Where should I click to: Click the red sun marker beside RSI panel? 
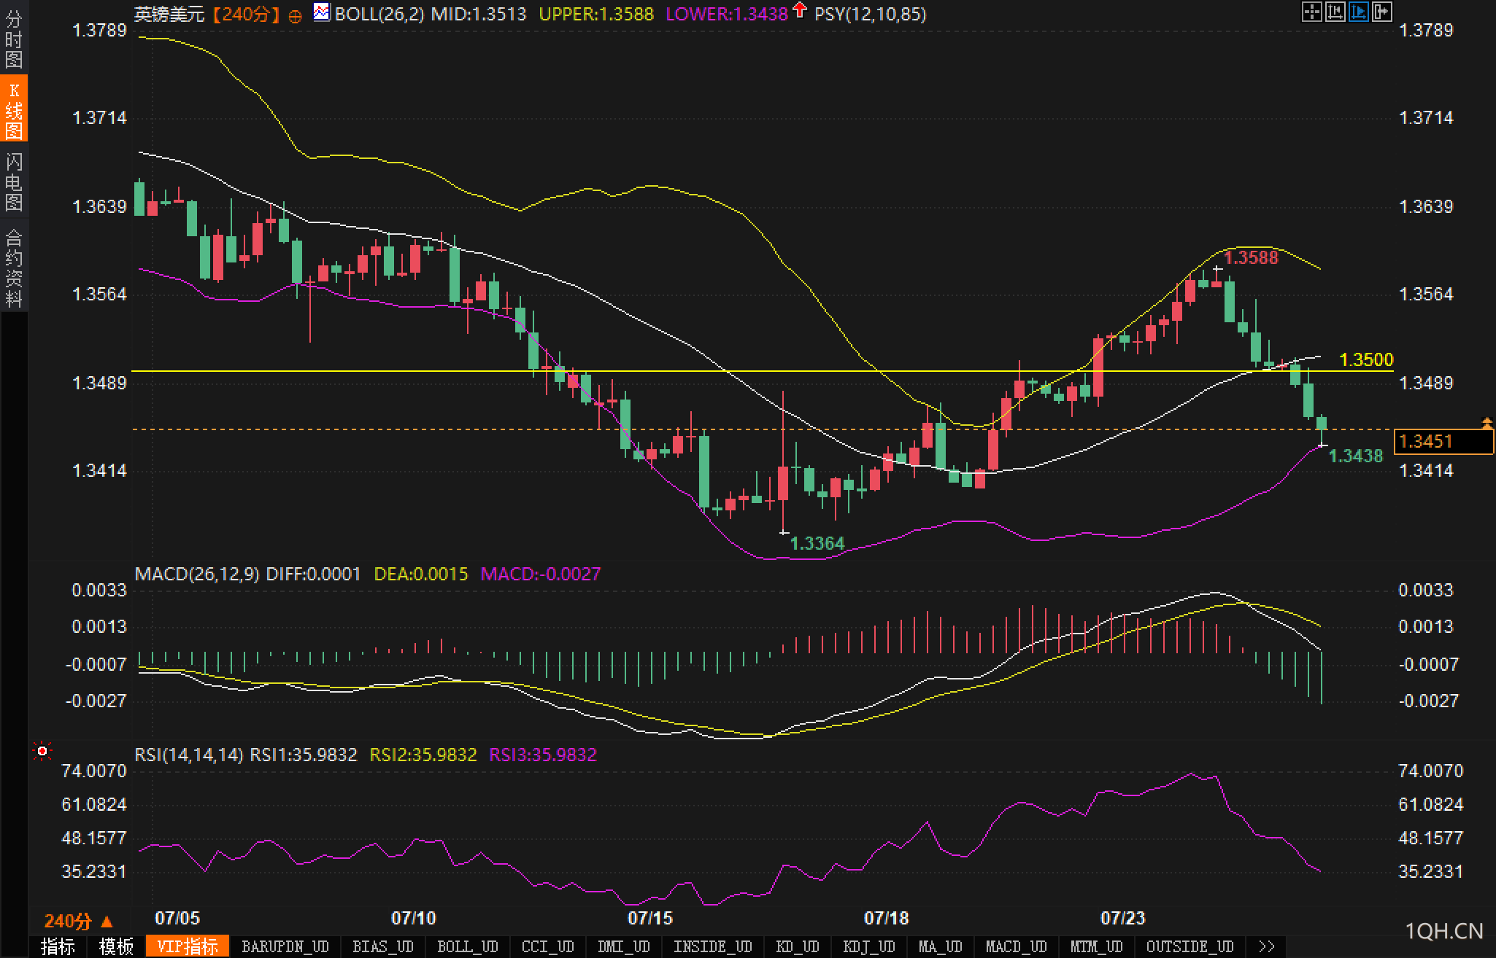coord(42,751)
